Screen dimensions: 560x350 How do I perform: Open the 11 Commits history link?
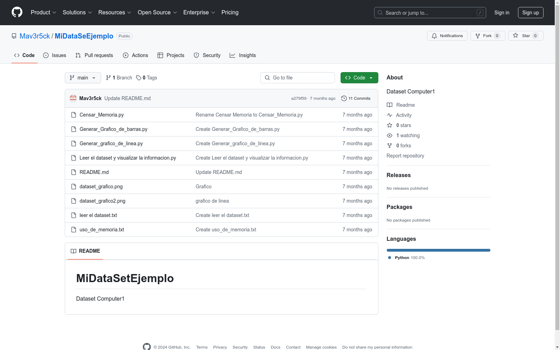pos(356,98)
